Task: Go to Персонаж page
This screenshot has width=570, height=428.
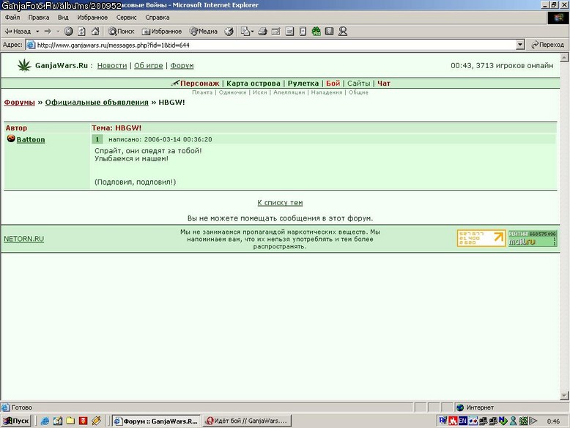Action: click(199, 84)
